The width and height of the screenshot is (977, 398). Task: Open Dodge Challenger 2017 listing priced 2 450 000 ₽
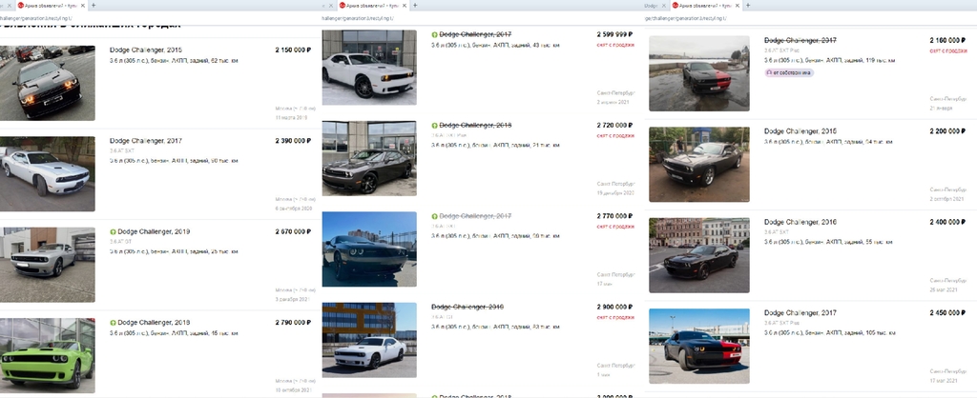coord(800,313)
